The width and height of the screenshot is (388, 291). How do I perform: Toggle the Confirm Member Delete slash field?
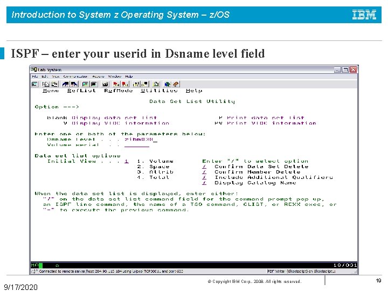coord(204,172)
